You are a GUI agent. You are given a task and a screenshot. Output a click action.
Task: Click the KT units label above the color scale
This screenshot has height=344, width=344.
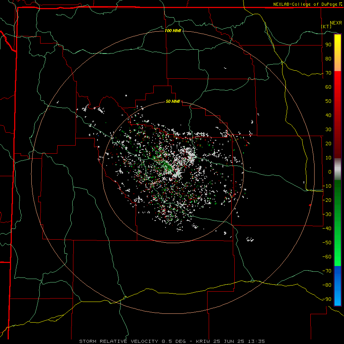click(x=326, y=26)
